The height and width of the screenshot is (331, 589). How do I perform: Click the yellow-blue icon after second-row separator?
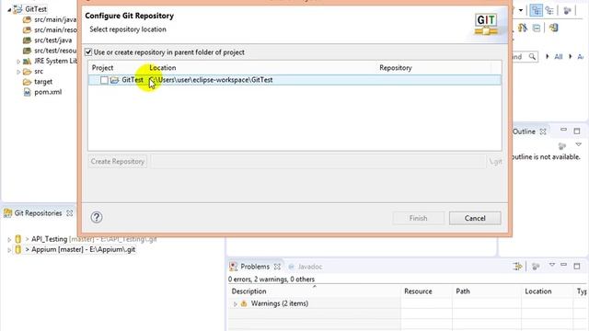coord(554,28)
